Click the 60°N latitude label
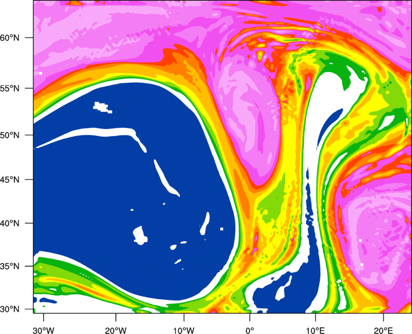This screenshot has width=412, height=334. pos(10,38)
